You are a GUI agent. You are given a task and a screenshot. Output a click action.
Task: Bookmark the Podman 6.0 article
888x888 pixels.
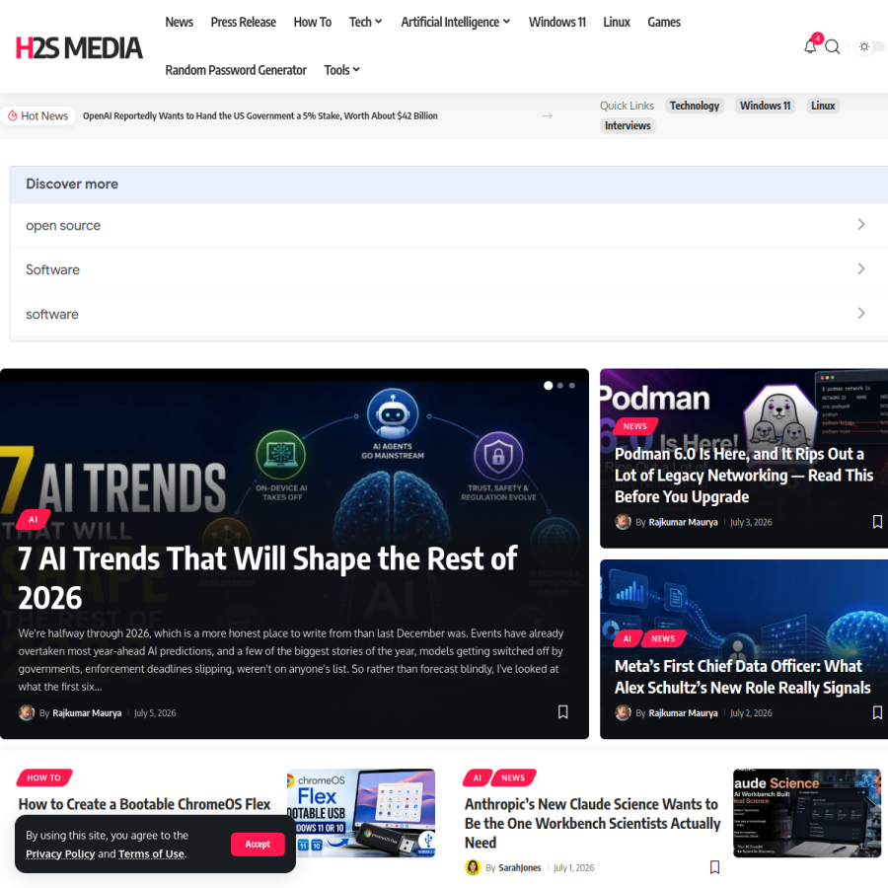pyautogui.click(x=877, y=522)
